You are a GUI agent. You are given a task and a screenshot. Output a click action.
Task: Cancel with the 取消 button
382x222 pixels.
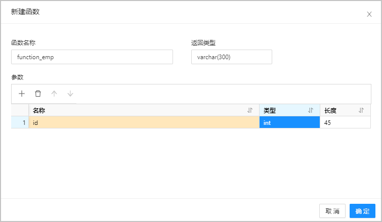[x=332, y=211]
